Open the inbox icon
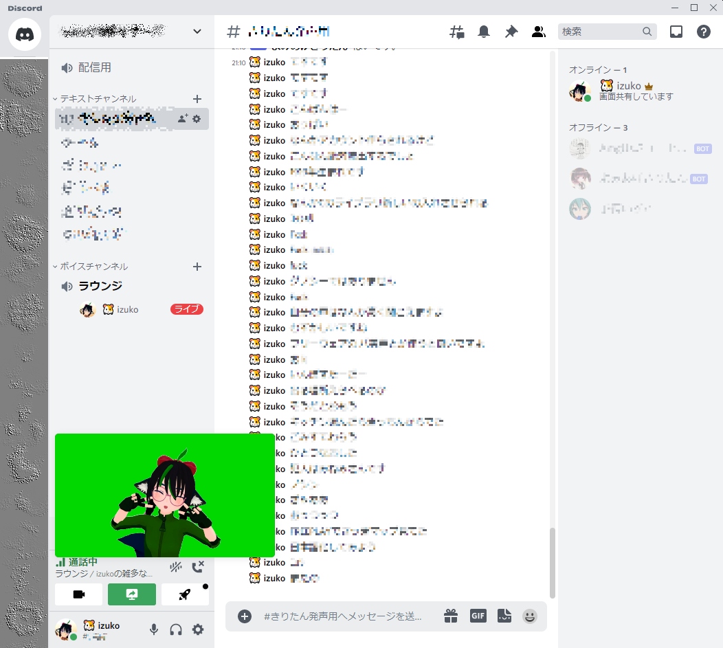 [x=676, y=32]
